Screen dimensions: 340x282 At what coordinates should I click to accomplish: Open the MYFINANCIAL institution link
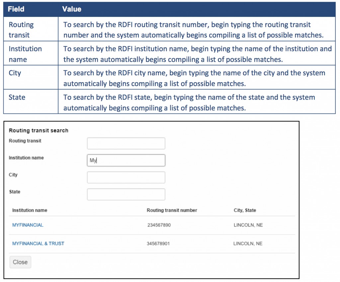(x=28, y=225)
